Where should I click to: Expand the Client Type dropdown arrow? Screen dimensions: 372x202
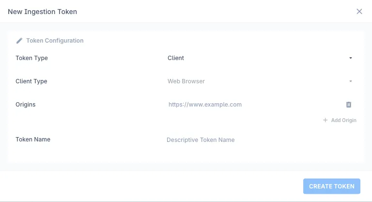[351, 81]
